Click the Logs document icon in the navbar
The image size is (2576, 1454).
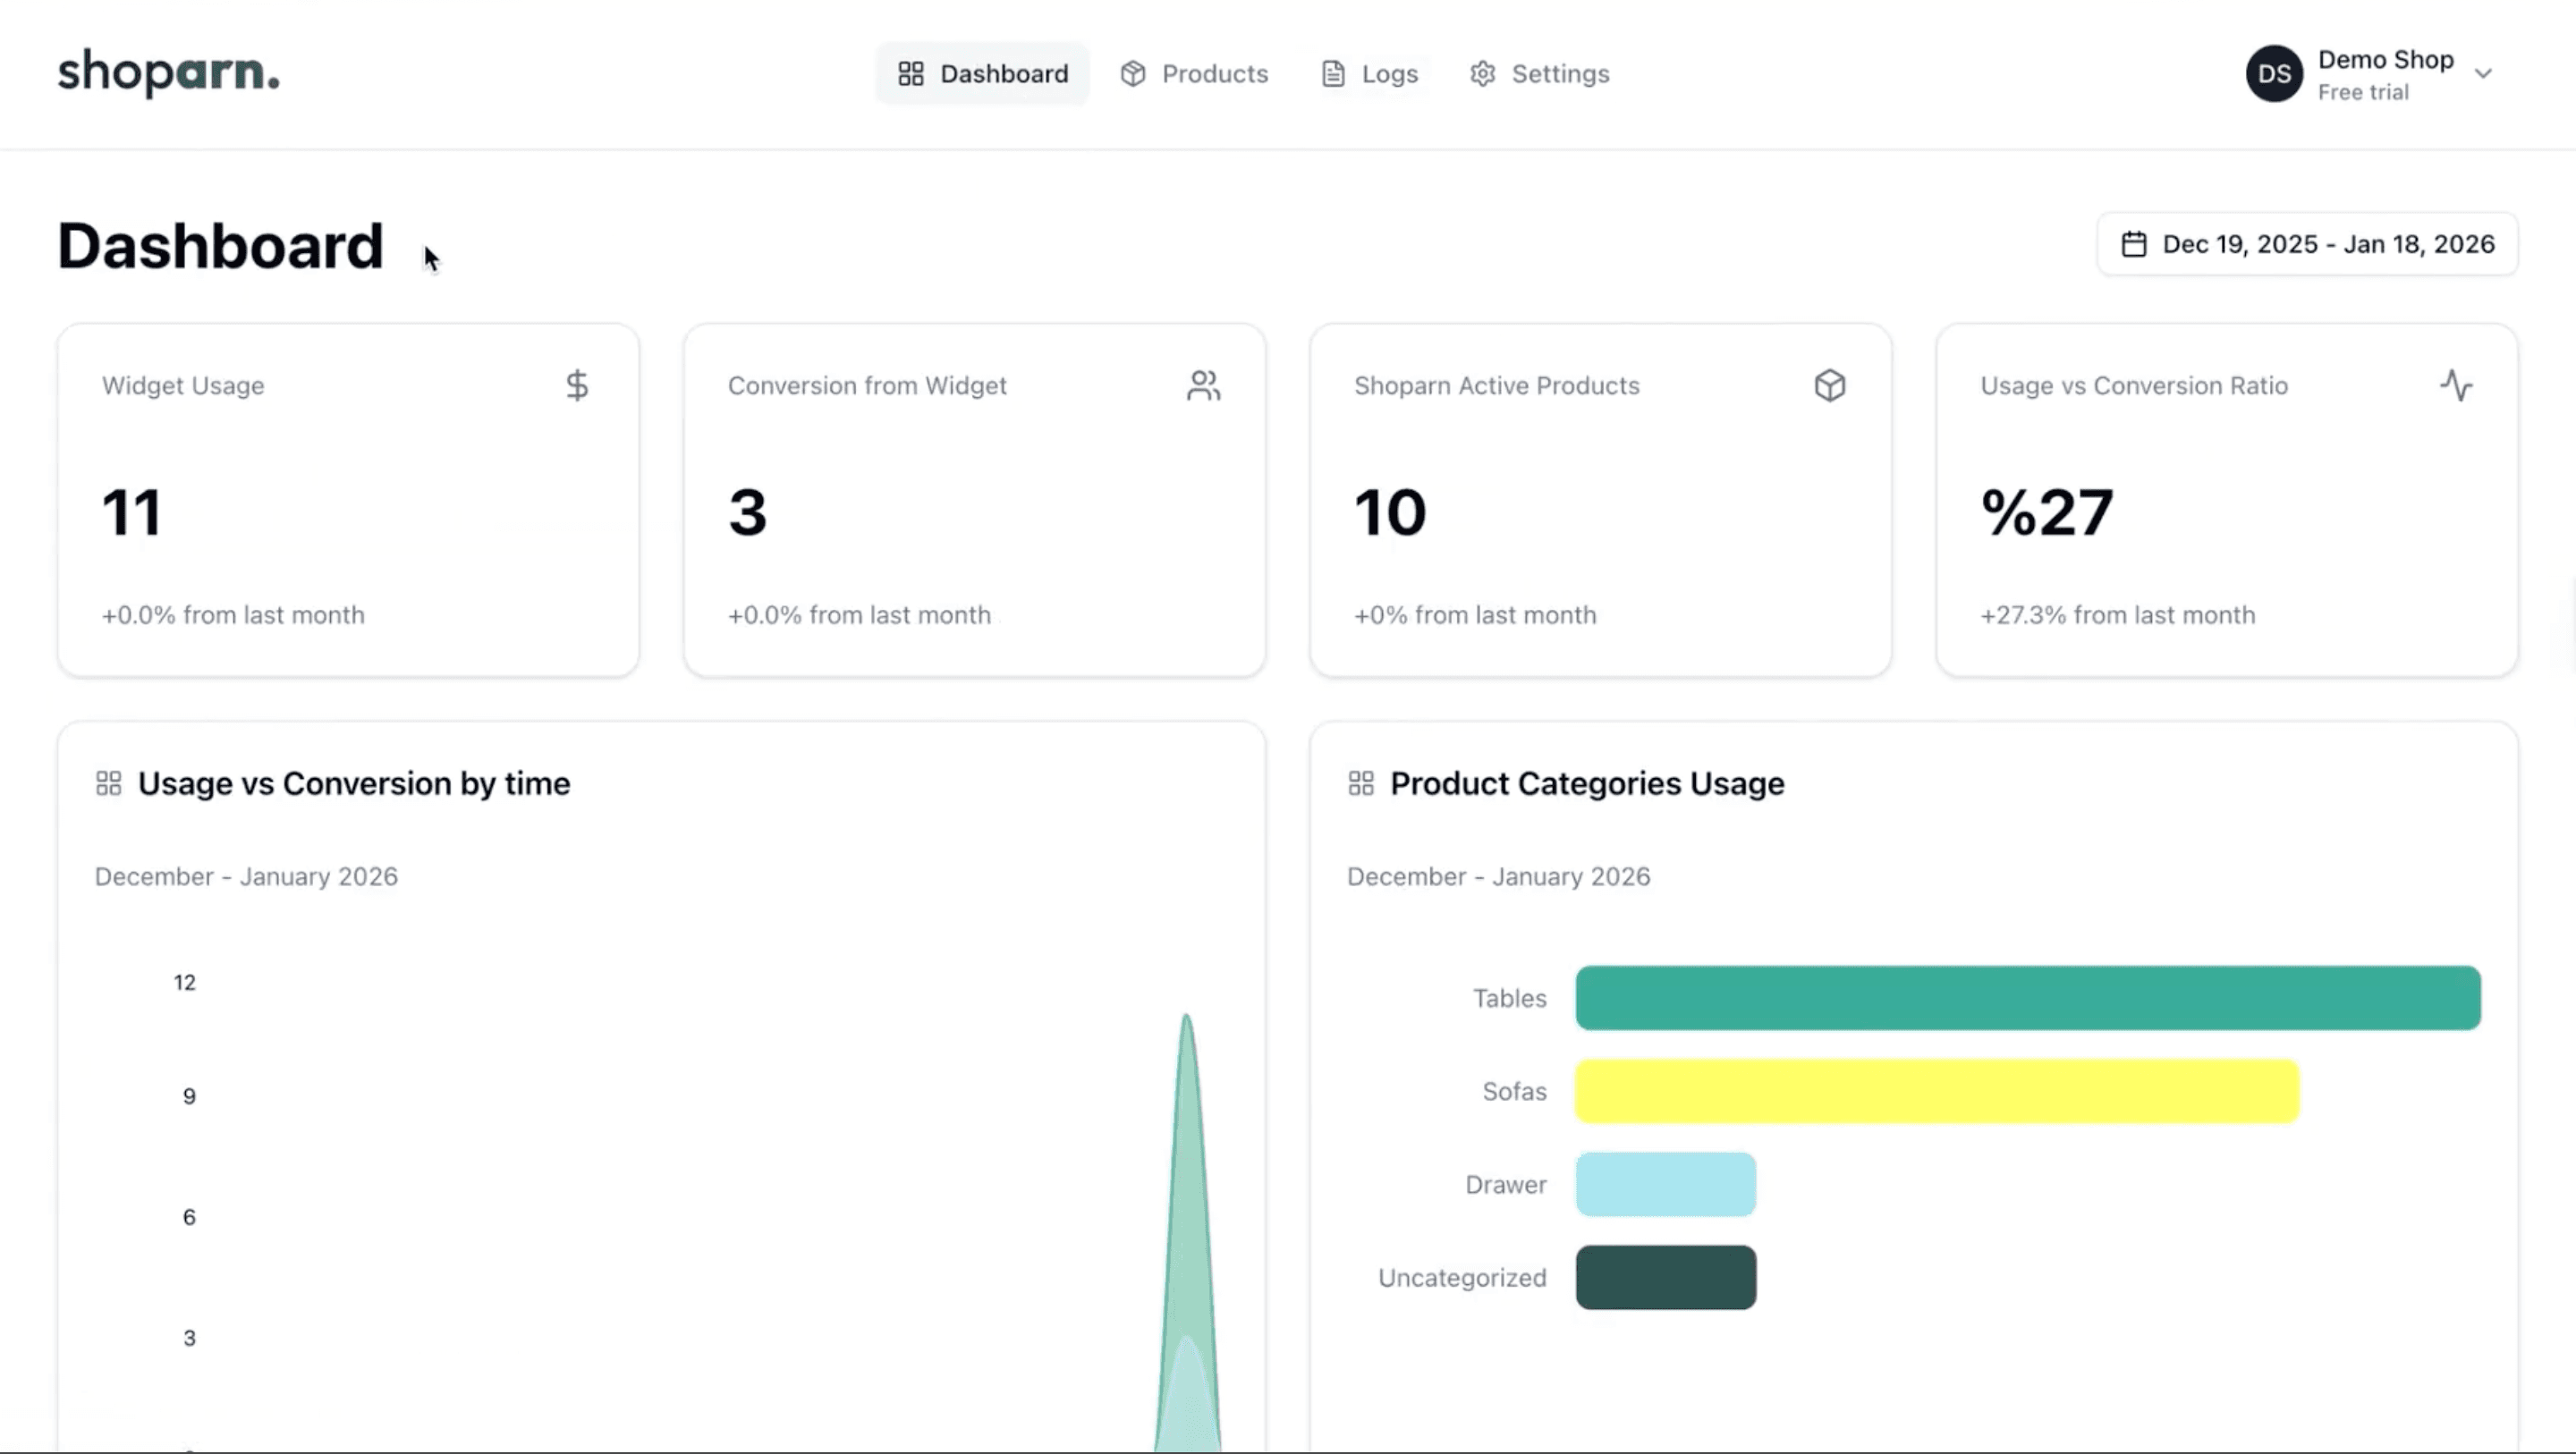tap(1333, 73)
